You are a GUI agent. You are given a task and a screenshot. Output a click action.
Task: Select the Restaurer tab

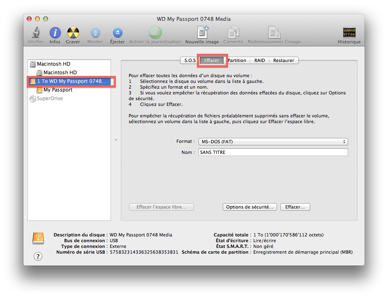[x=284, y=60]
